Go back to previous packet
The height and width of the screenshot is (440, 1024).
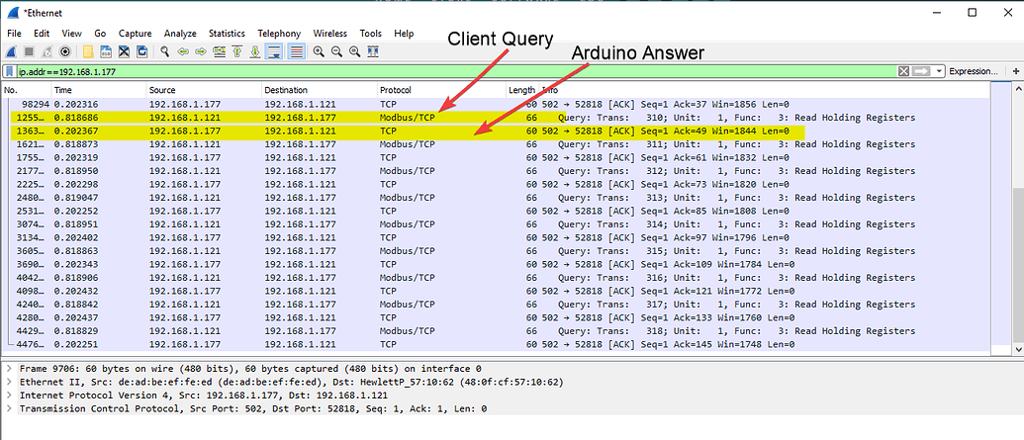[183, 51]
